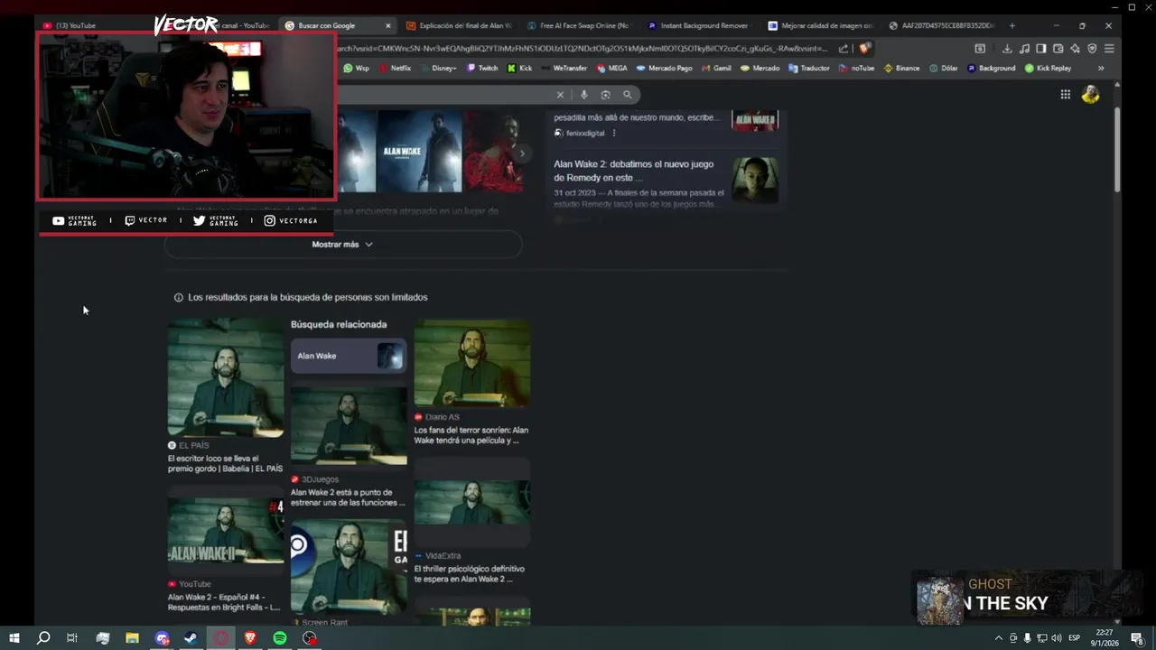Open the MEGA bookmark
The width and height of the screenshot is (1156, 650).
pos(611,68)
